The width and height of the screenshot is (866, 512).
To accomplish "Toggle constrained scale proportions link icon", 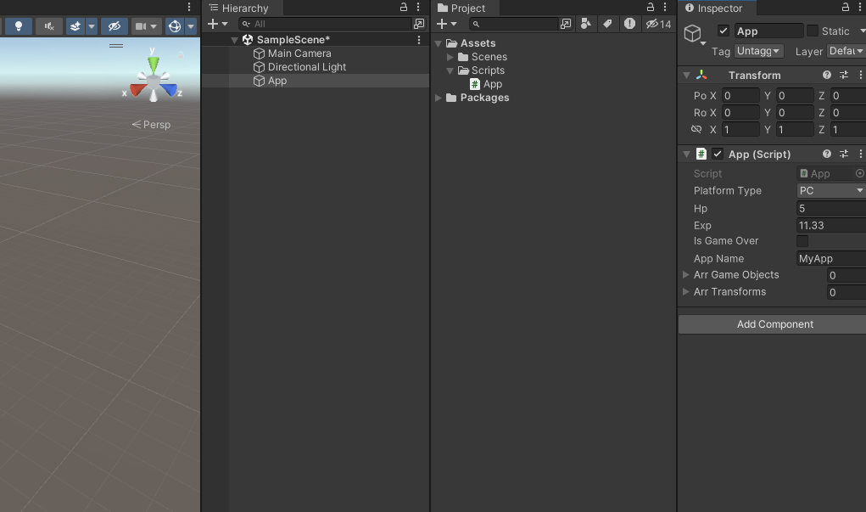I will point(696,129).
